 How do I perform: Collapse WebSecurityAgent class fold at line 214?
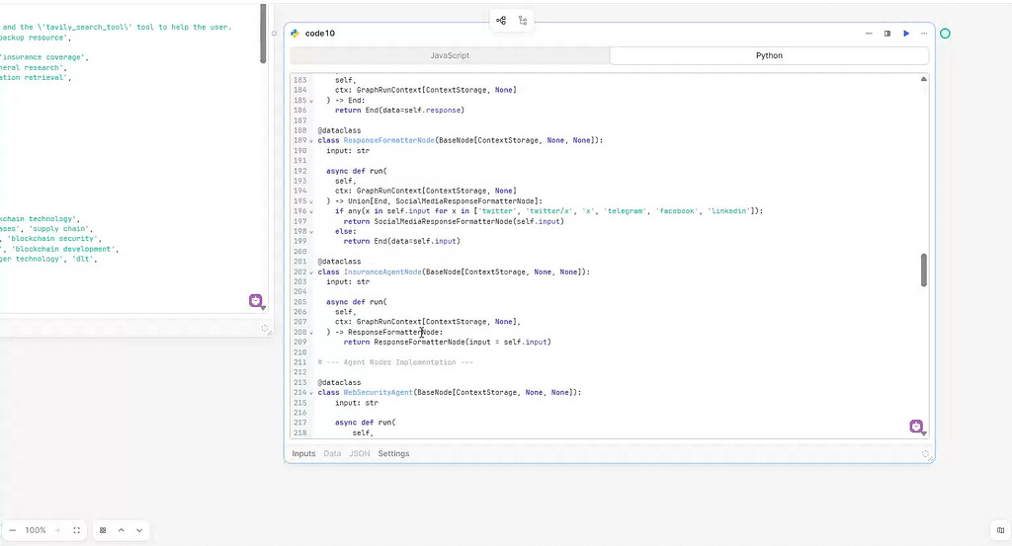point(311,393)
